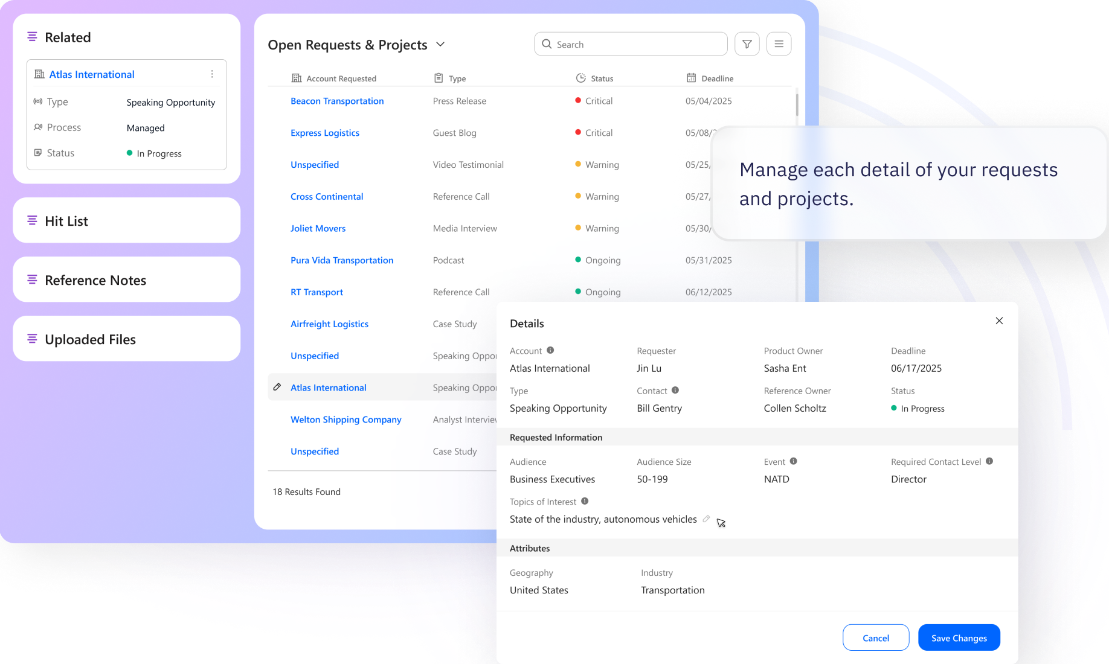Click the building icon in Account Requested header

pyautogui.click(x=296, y=78)
